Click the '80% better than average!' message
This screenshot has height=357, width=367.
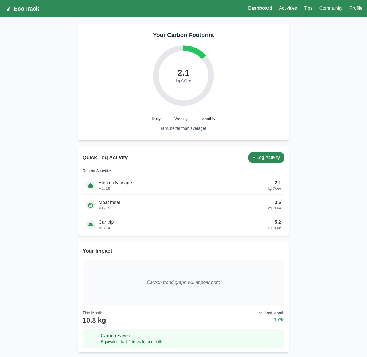coord(183,128)
